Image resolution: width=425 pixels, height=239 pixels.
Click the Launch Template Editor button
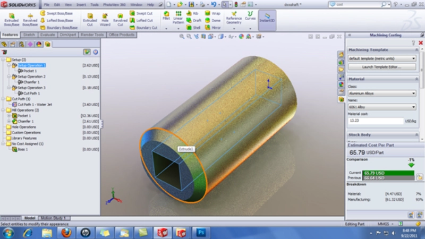coord(382,67)
